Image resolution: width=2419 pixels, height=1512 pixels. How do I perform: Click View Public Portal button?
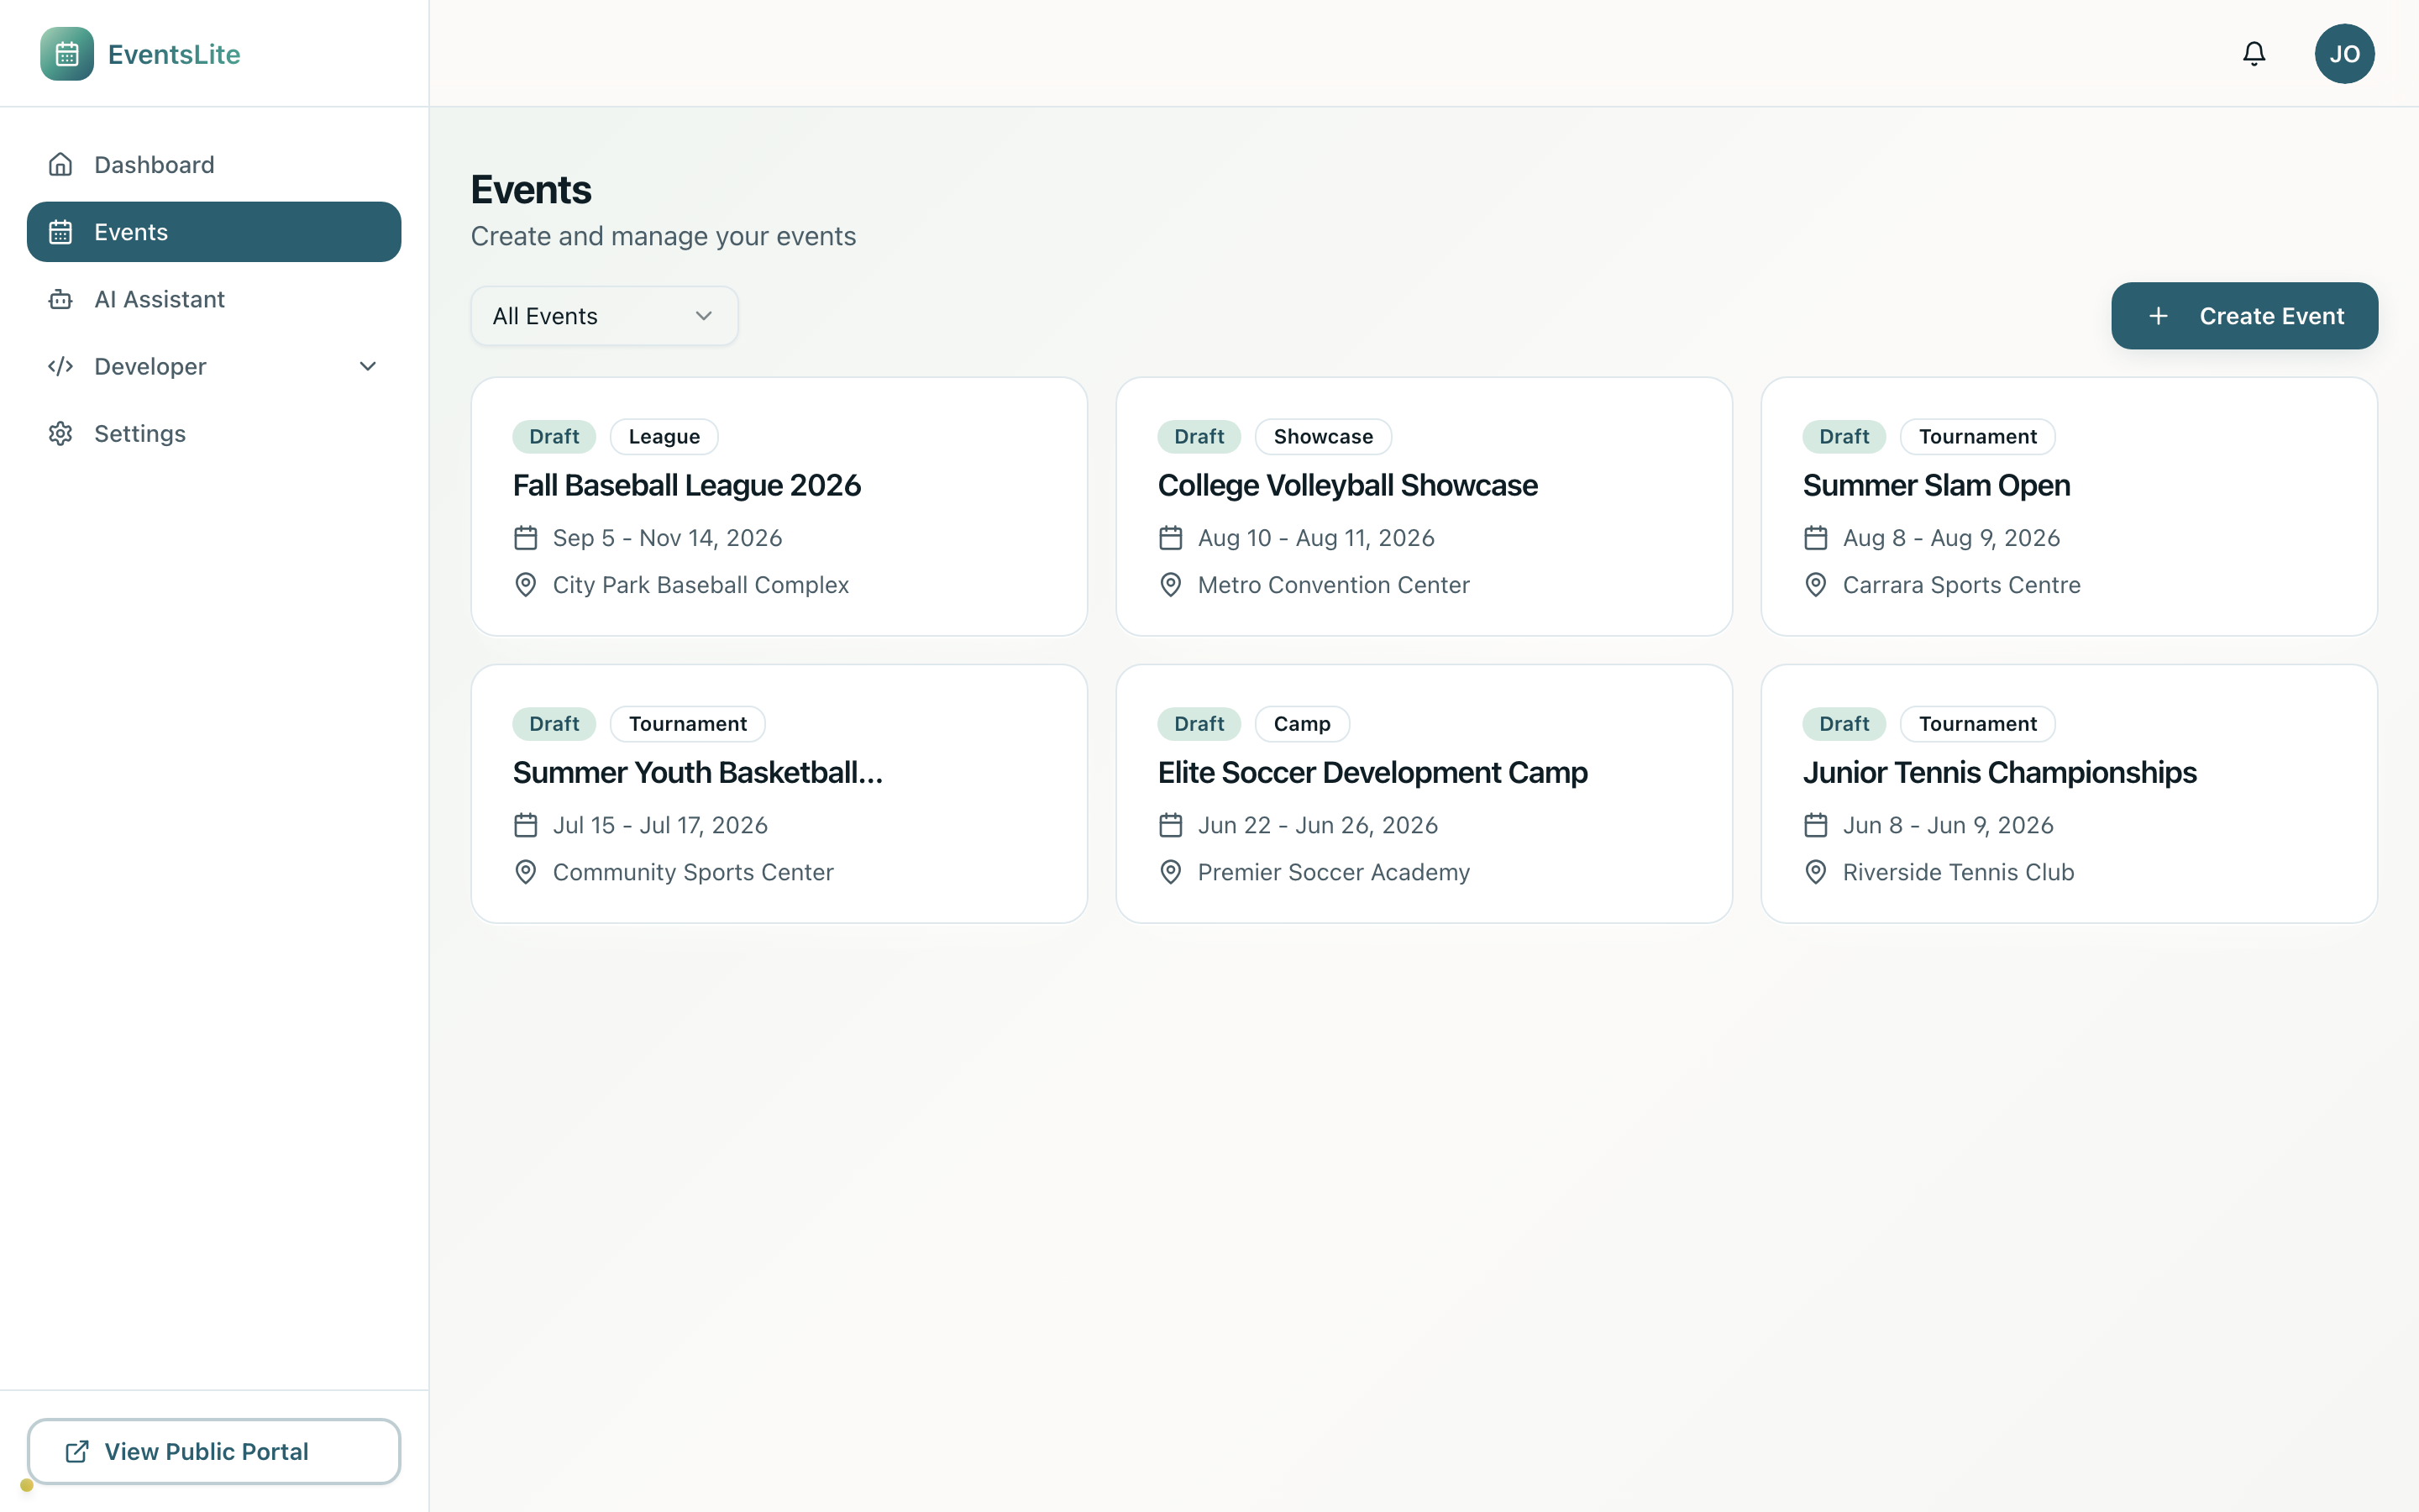(214, 1451)
